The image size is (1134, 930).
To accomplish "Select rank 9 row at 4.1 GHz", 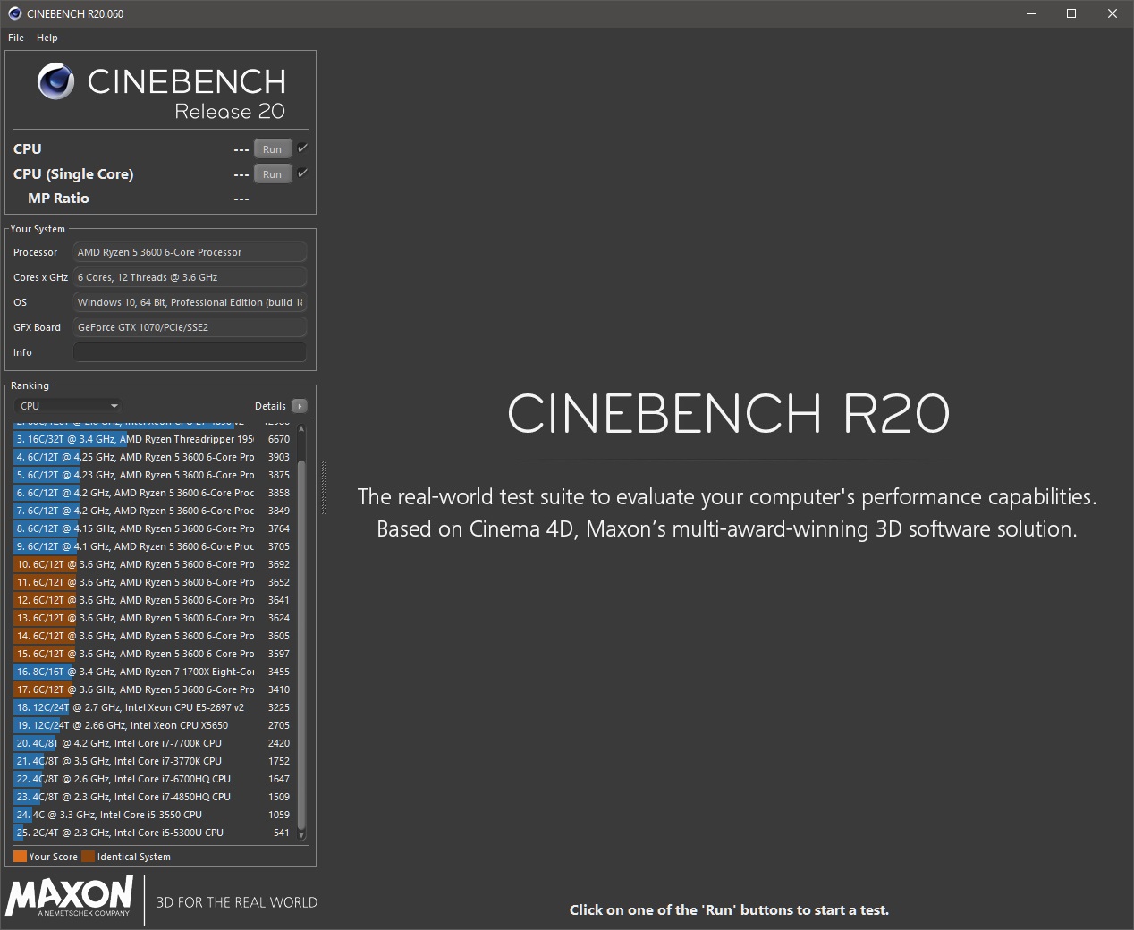I will 153,546.
